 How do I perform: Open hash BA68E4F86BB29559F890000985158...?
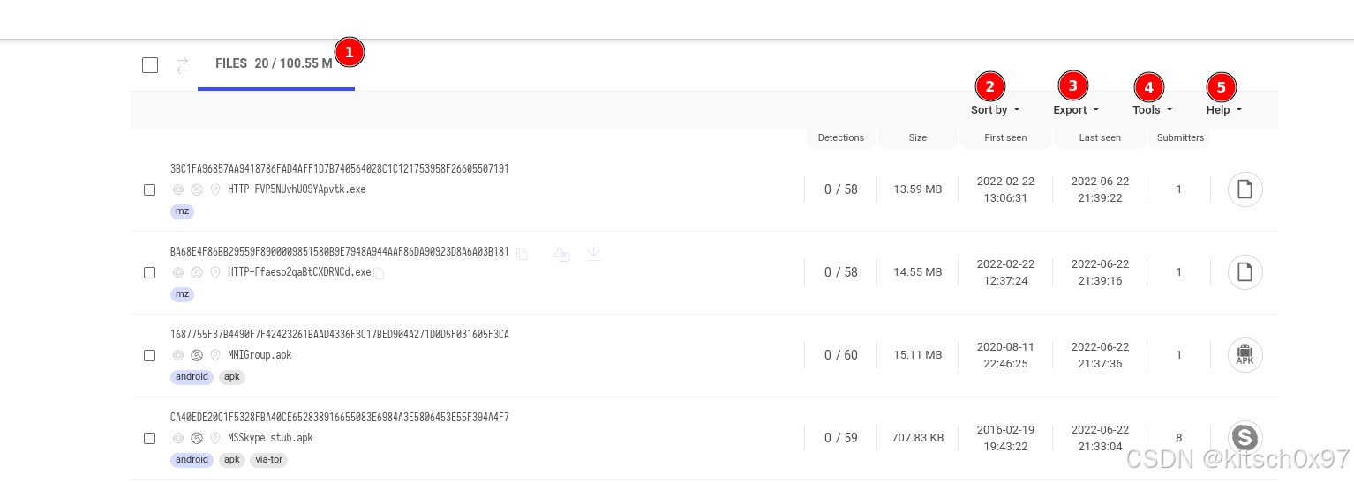click(x=340, y=252)
